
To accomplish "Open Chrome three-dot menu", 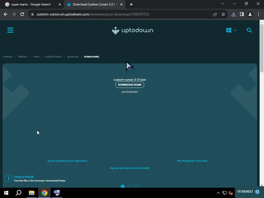I will (x=258, y=14).
